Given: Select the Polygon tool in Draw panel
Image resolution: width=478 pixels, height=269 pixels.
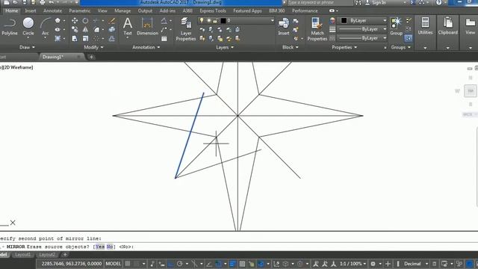Looking at the screenshot, I should 58,21.
